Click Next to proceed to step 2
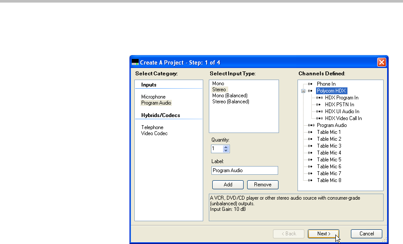403x244 pixels. point(323,234)
